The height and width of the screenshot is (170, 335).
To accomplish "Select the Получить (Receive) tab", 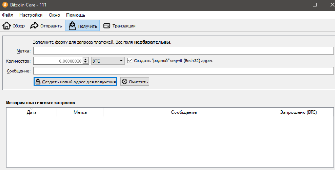I will coord(82,26).
